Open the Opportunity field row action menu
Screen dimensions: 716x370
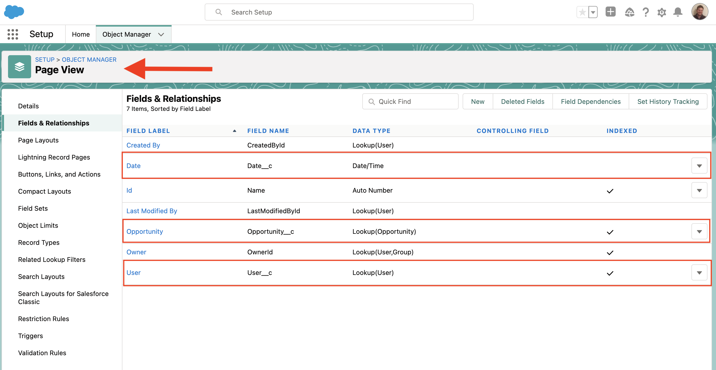[x=699, y=231]
